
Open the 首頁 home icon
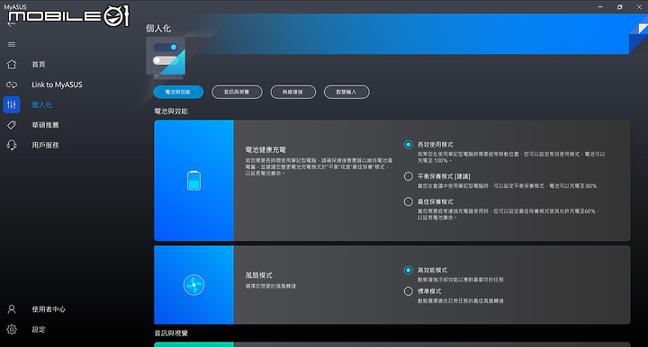[x=12, y=65]
